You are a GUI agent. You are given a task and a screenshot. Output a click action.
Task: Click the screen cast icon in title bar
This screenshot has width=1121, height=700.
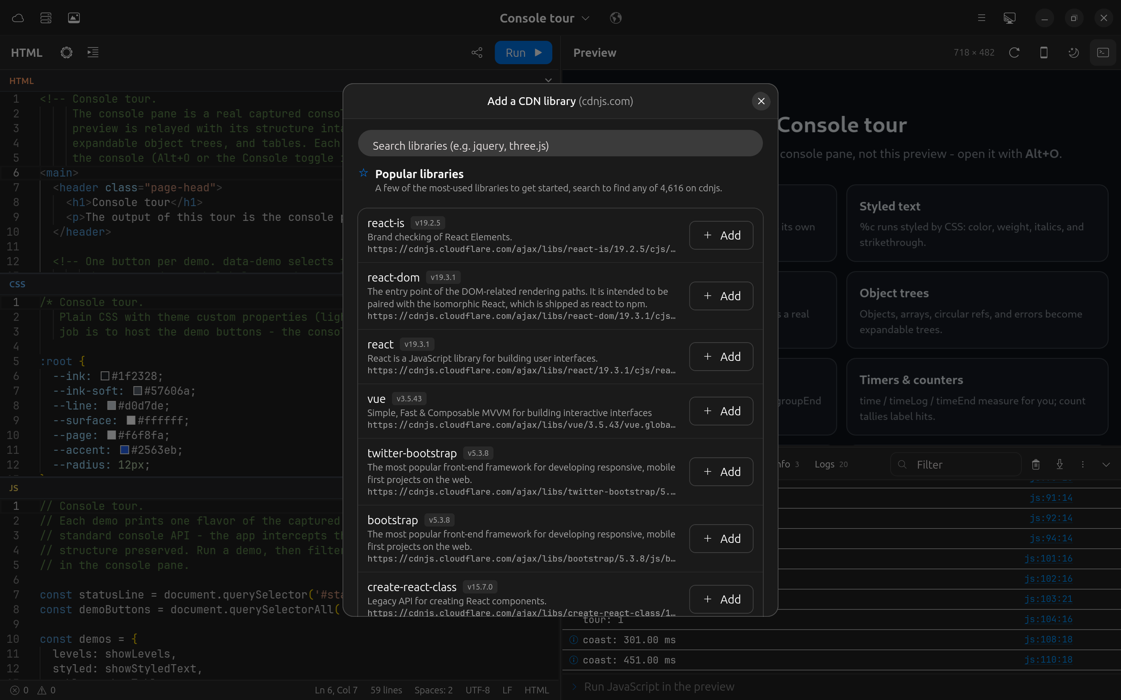point(1010,18)
